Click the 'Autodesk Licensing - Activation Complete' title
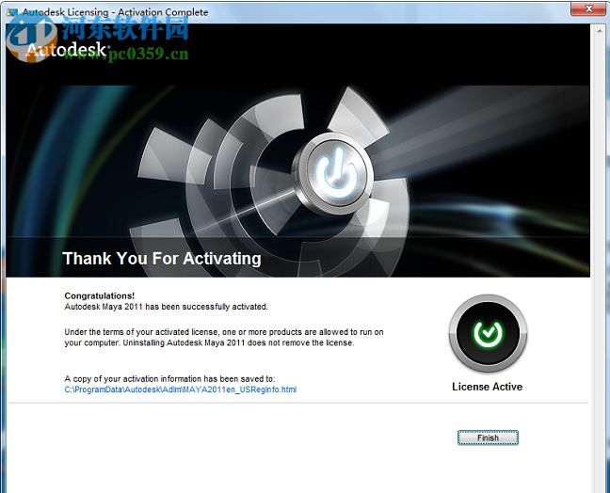Viewport: 610px width, 493px height. 115,12
